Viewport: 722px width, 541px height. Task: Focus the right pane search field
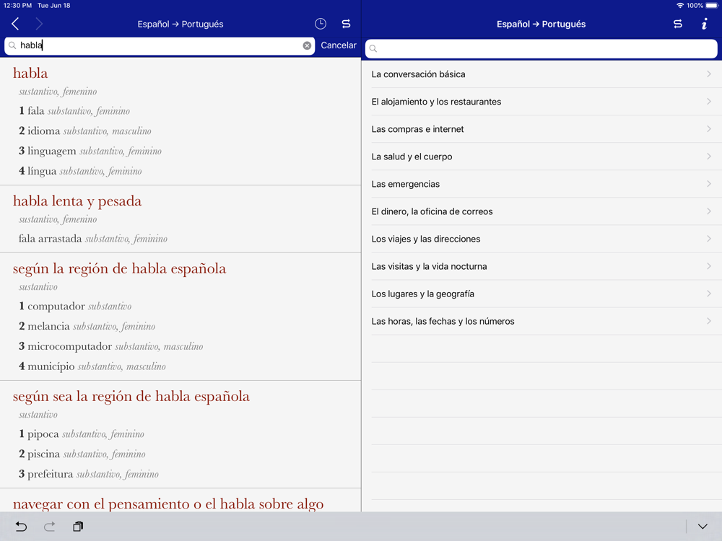point(541,48)
